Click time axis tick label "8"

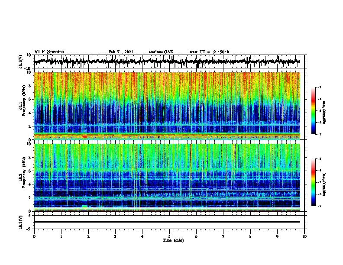tap(250, 236)
